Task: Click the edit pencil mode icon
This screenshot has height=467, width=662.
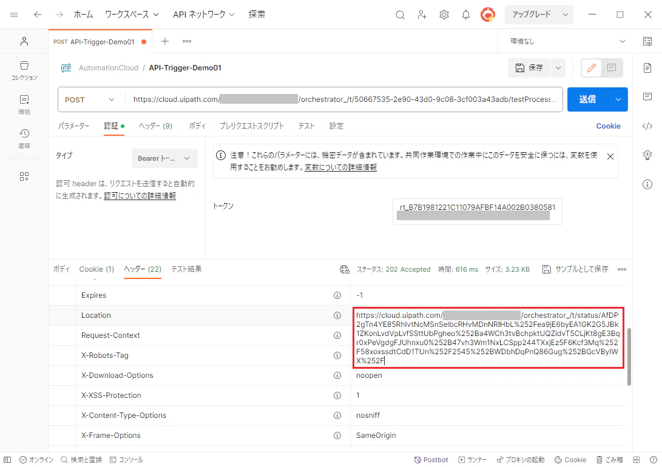Action: click(x=592, y=67)
